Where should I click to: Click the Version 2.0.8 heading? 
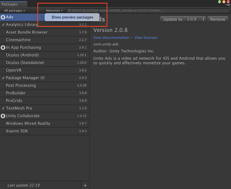coord(110,30)
